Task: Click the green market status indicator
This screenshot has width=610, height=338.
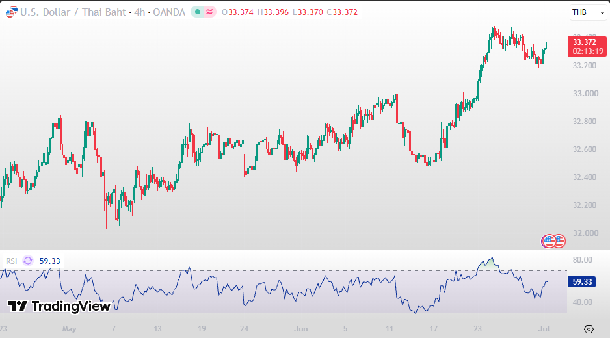Action: coord(198,12)
